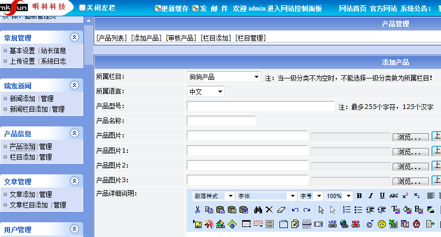This screenshot has height=237, width=441.
Task: Click the Select All pointer icon
Action: [x=321, y=210]
